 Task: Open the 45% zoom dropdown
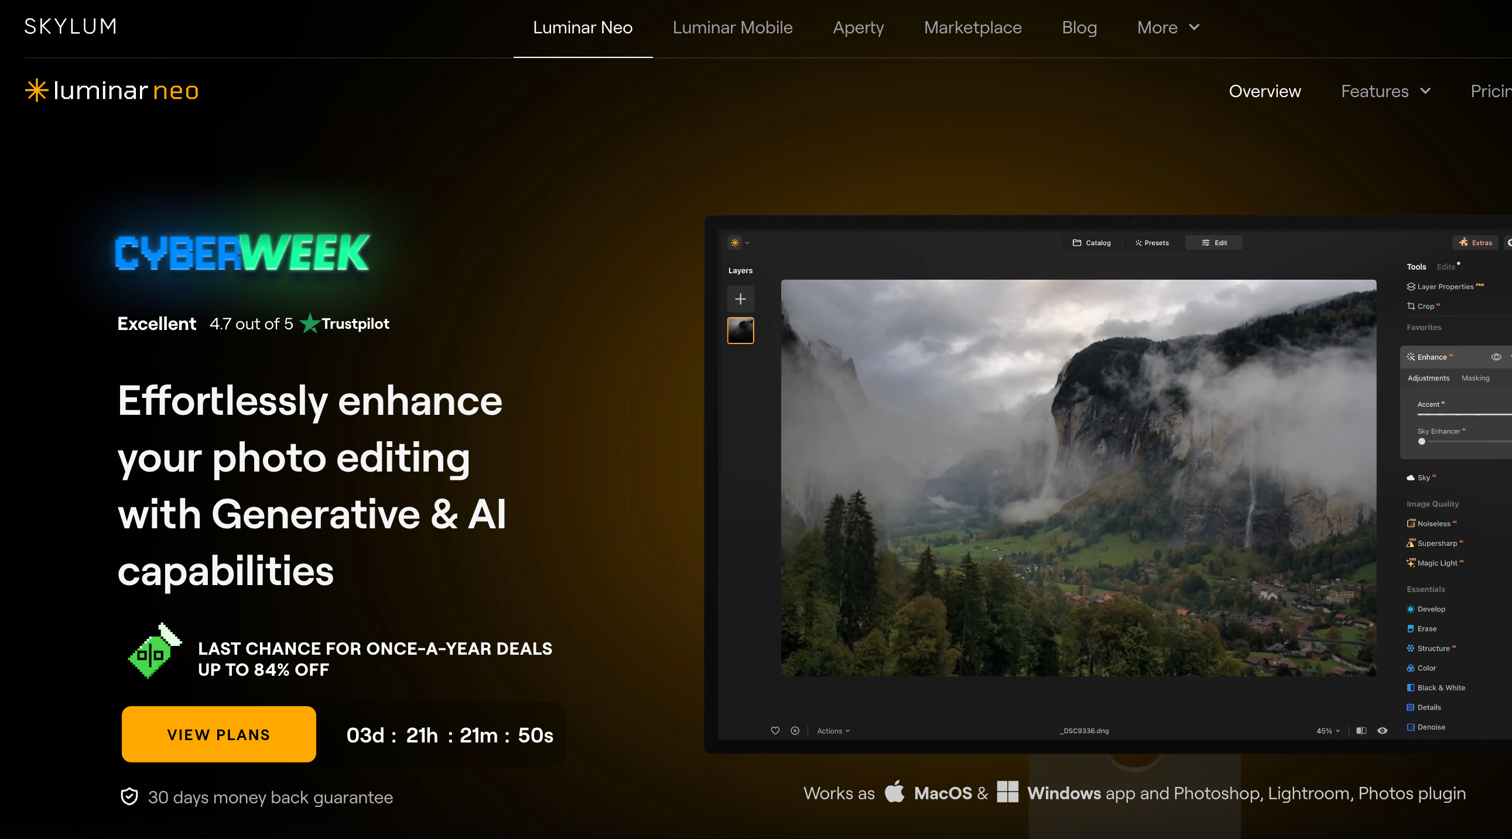(1328, 731)
